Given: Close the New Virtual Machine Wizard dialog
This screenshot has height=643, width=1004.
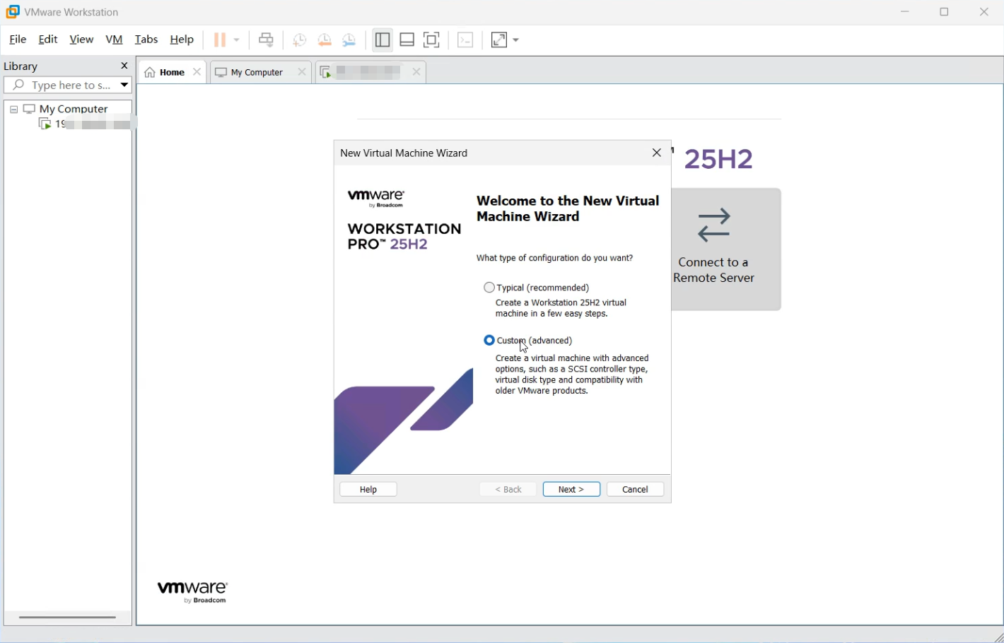Looking at the screenshot, I should 657,153.
